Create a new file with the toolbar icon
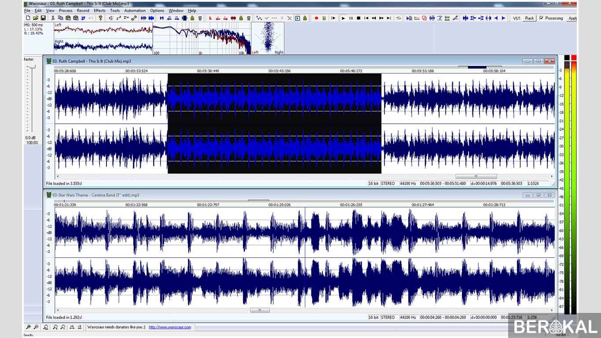601x338 pixels. 28,18
